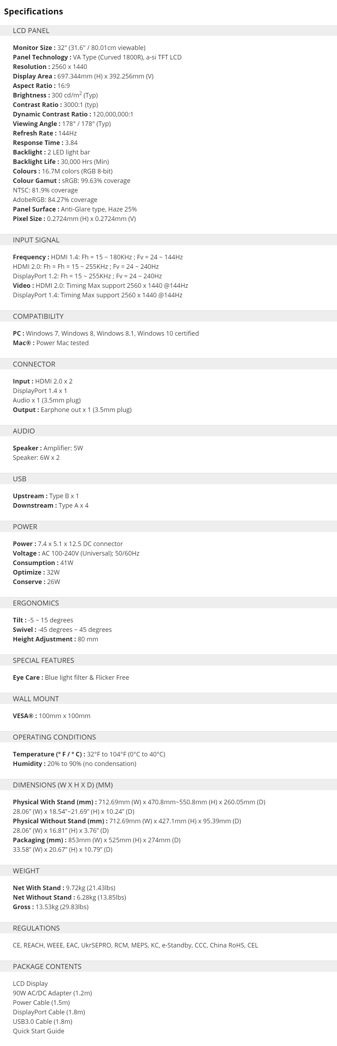
Task: Click the Quick Start Guide line
Action: pos(39,1031)
